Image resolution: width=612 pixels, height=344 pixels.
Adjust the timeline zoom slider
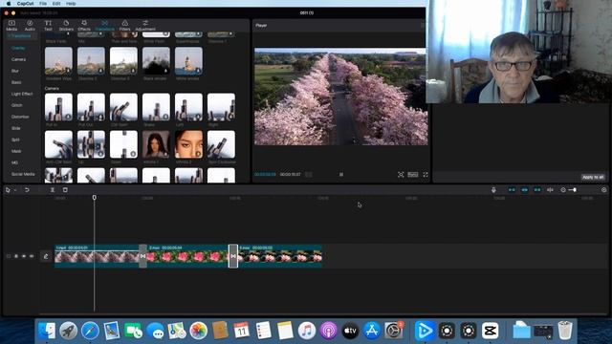574,190
